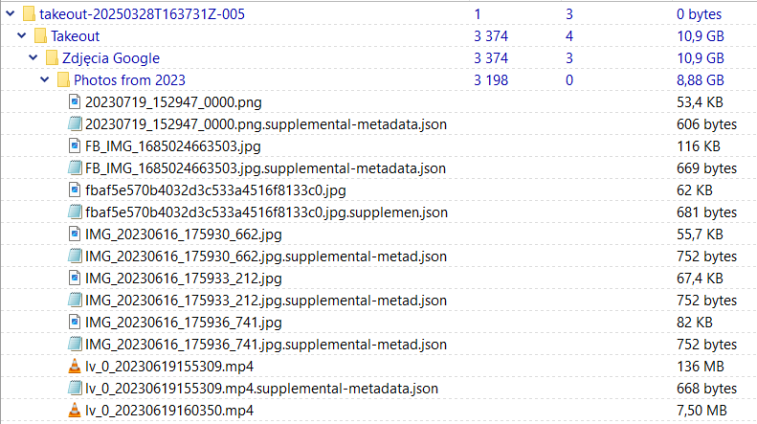Collapse the Zdjęcia Google folder chevron

[33, 58]
